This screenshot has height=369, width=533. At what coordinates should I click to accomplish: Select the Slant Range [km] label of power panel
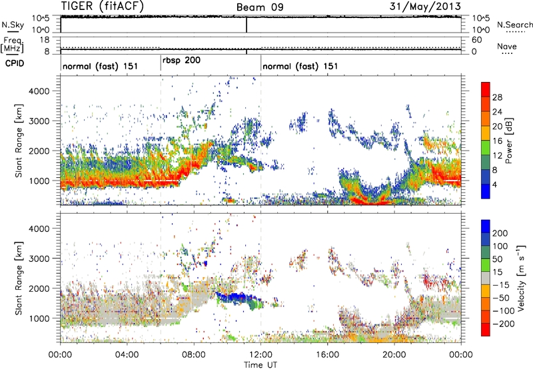tap(19, 141)
